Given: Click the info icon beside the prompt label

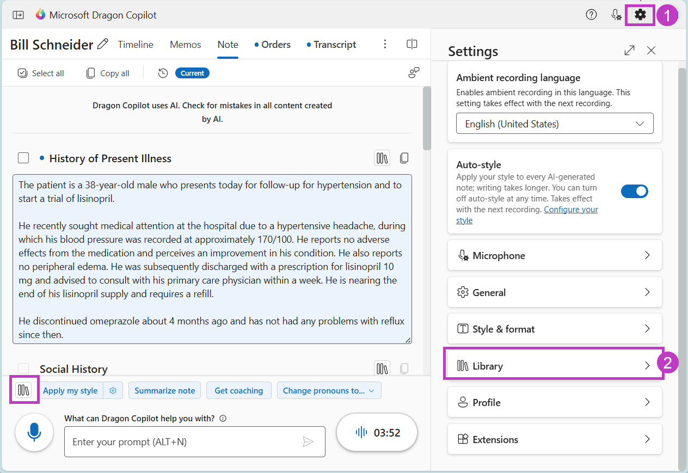Looking at the screenshot, I should point(223,419).
